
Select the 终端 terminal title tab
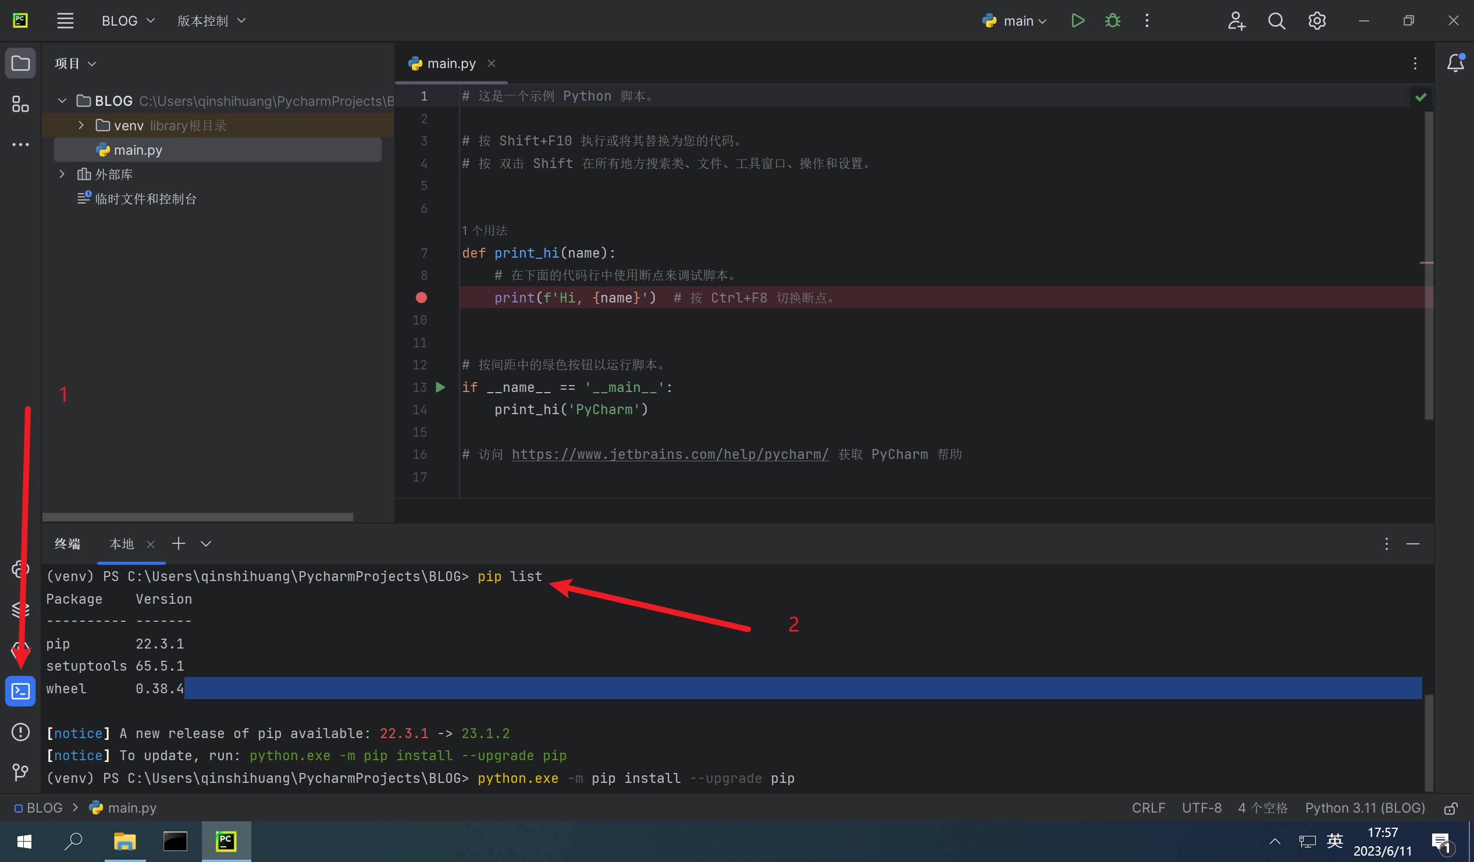[67, 544]
